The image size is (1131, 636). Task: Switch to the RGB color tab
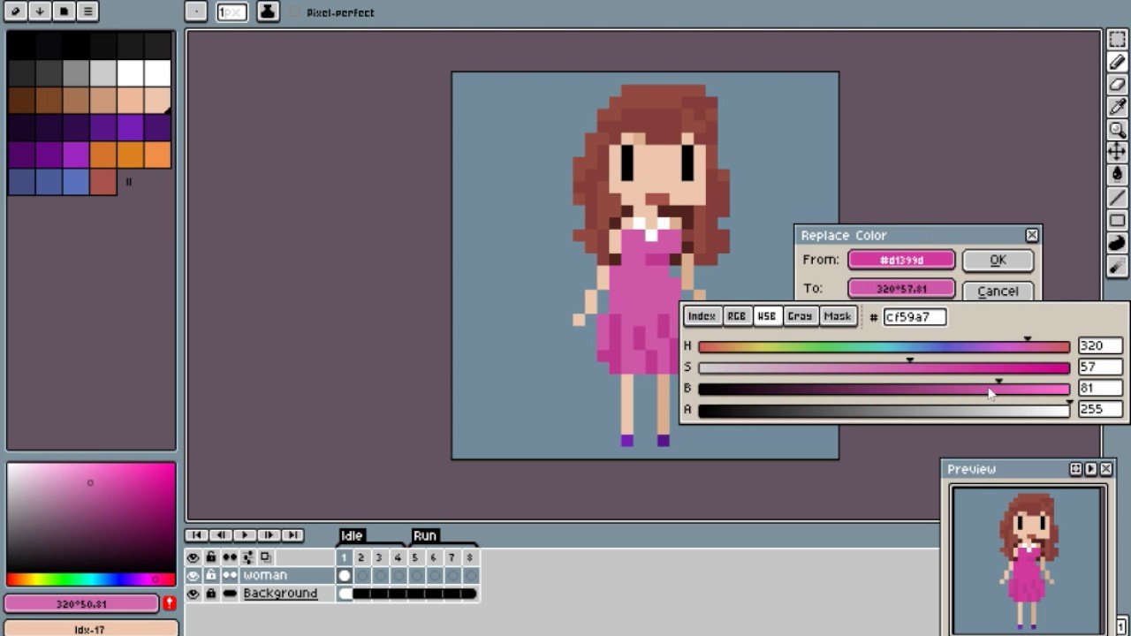click(x=736, y=316)
